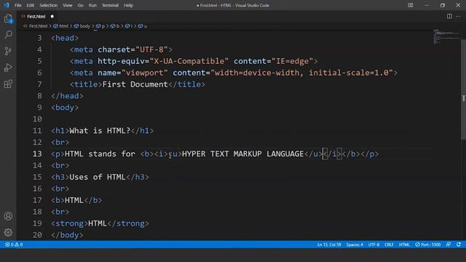466x262 pixels.
Task: Click 'What is HTML?' heading text
Action: click(x=100, y=131)
